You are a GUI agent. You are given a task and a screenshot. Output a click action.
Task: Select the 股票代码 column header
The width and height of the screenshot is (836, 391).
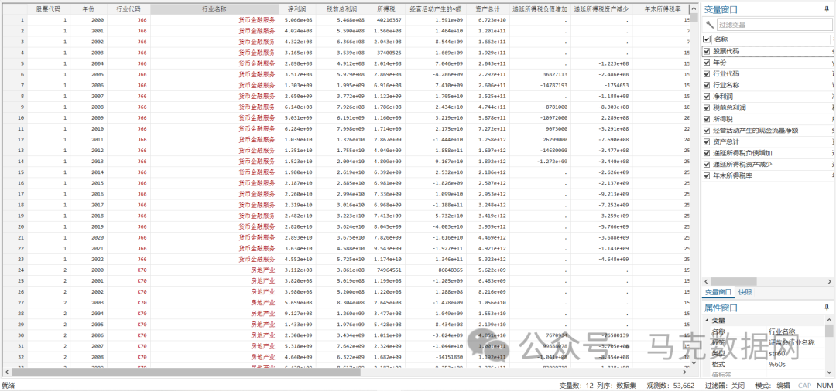click(49, 9)
